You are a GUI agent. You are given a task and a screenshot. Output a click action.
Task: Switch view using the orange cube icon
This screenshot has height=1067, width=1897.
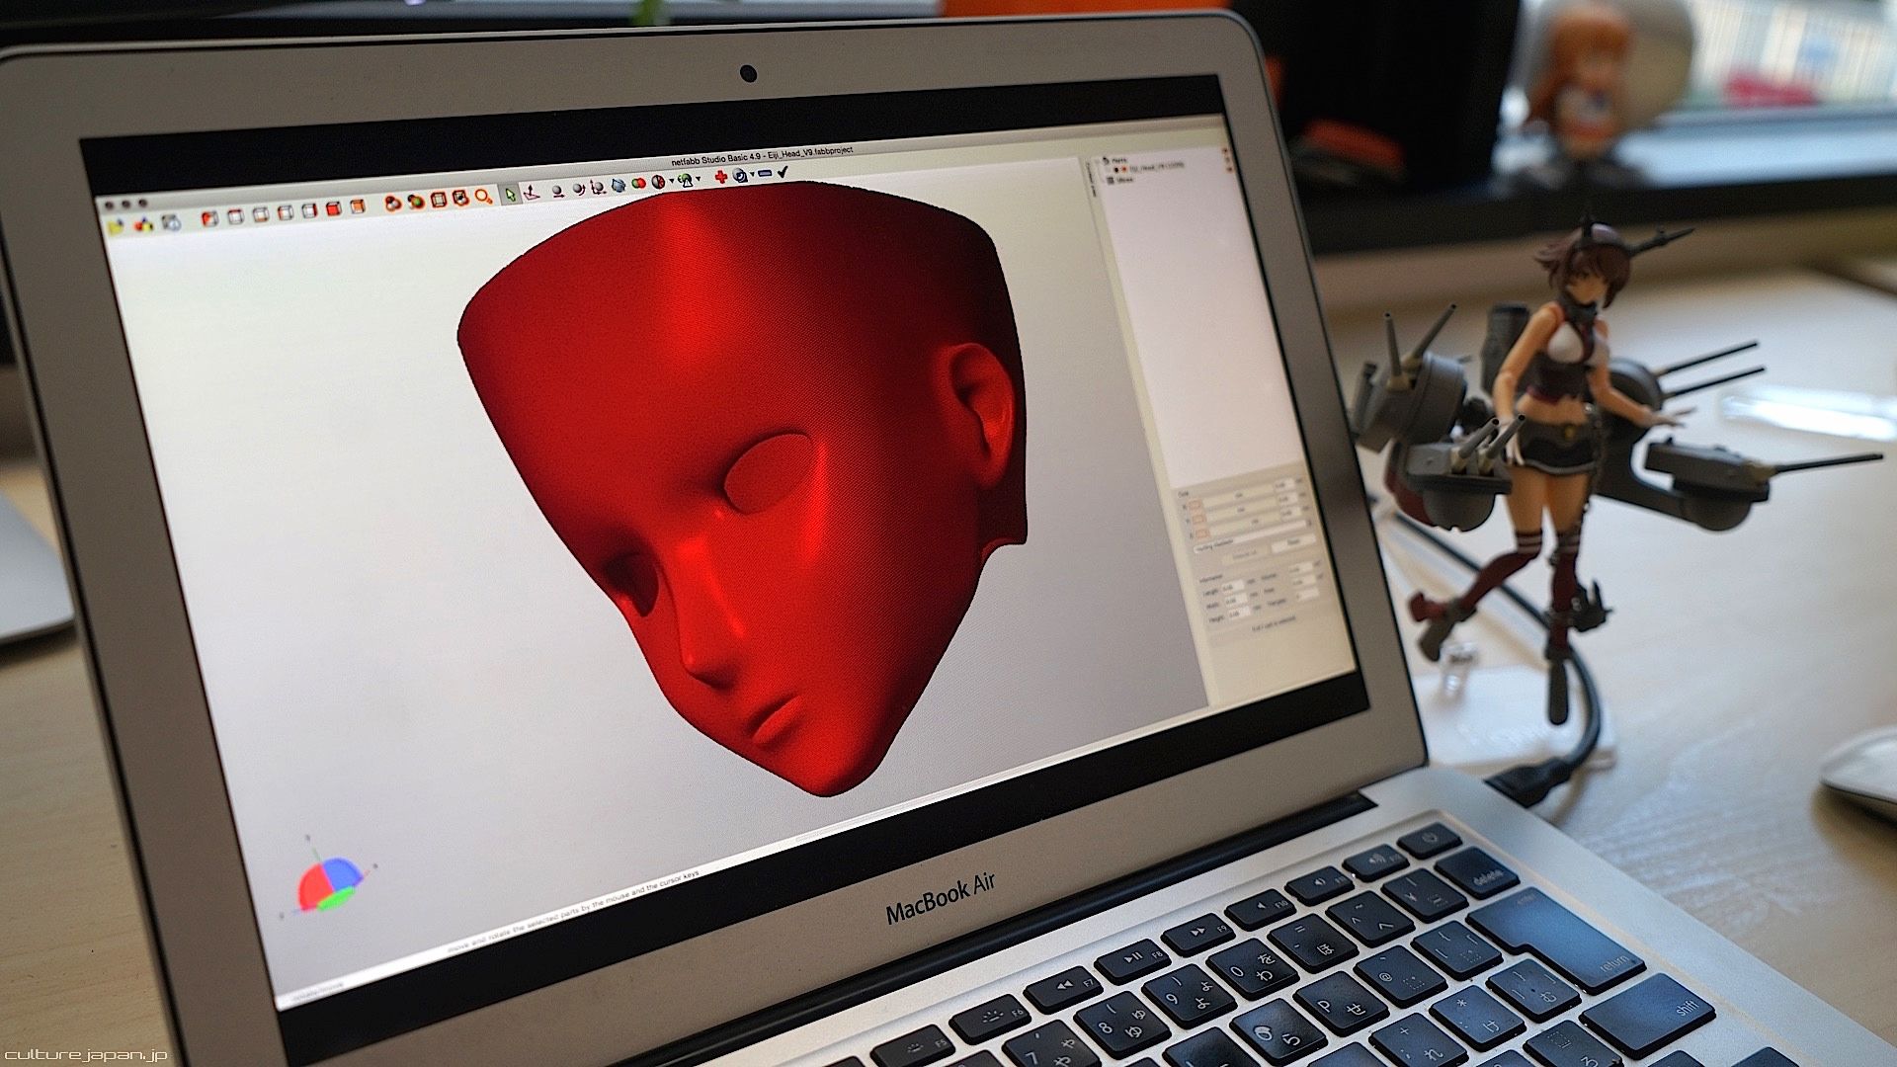coord(357,205)
